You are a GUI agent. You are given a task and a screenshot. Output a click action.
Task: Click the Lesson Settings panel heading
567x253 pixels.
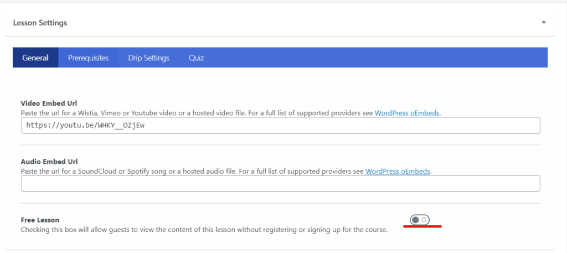(x=40, y=23)
